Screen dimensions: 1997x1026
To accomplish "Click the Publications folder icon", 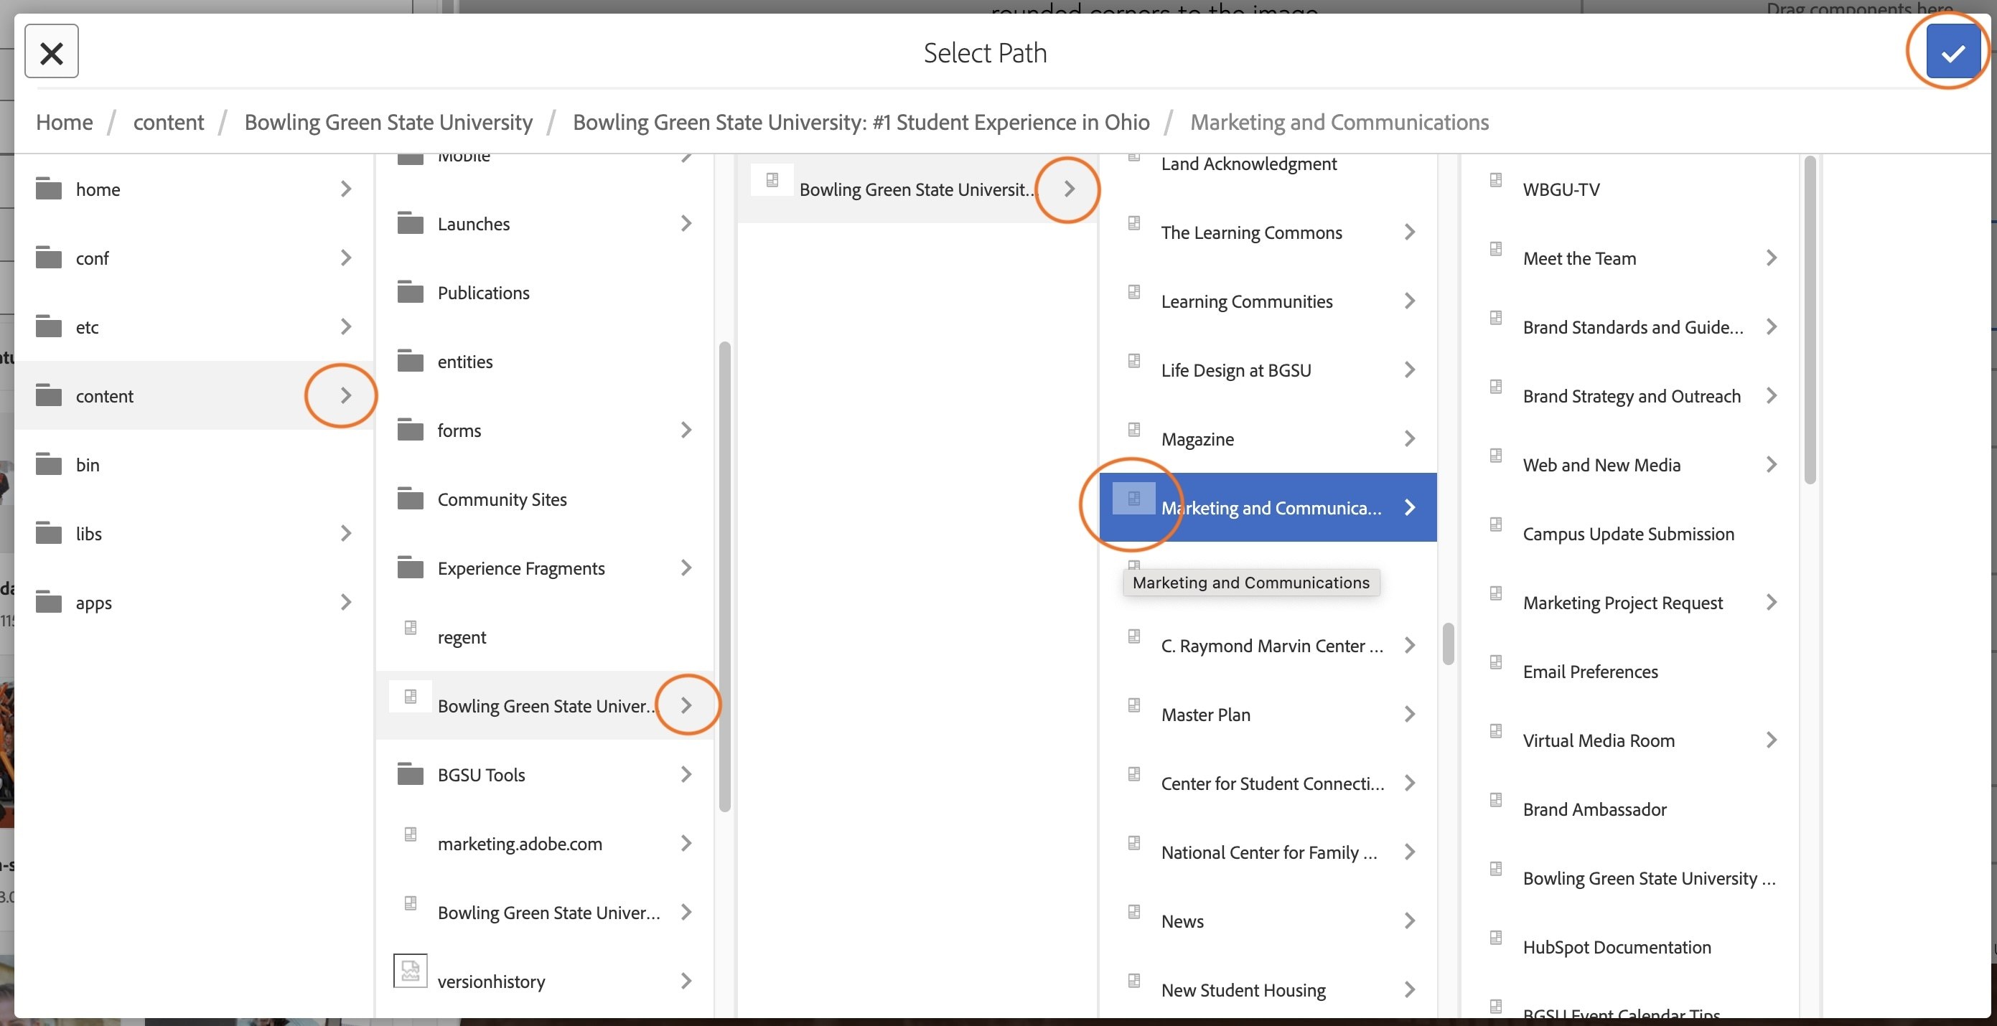I will (411, 292).
